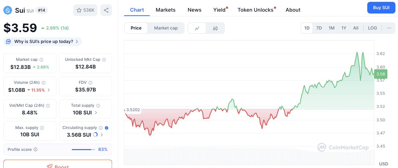
Task: Click the info icon beside Market cap
Action: tap(41, 59)
